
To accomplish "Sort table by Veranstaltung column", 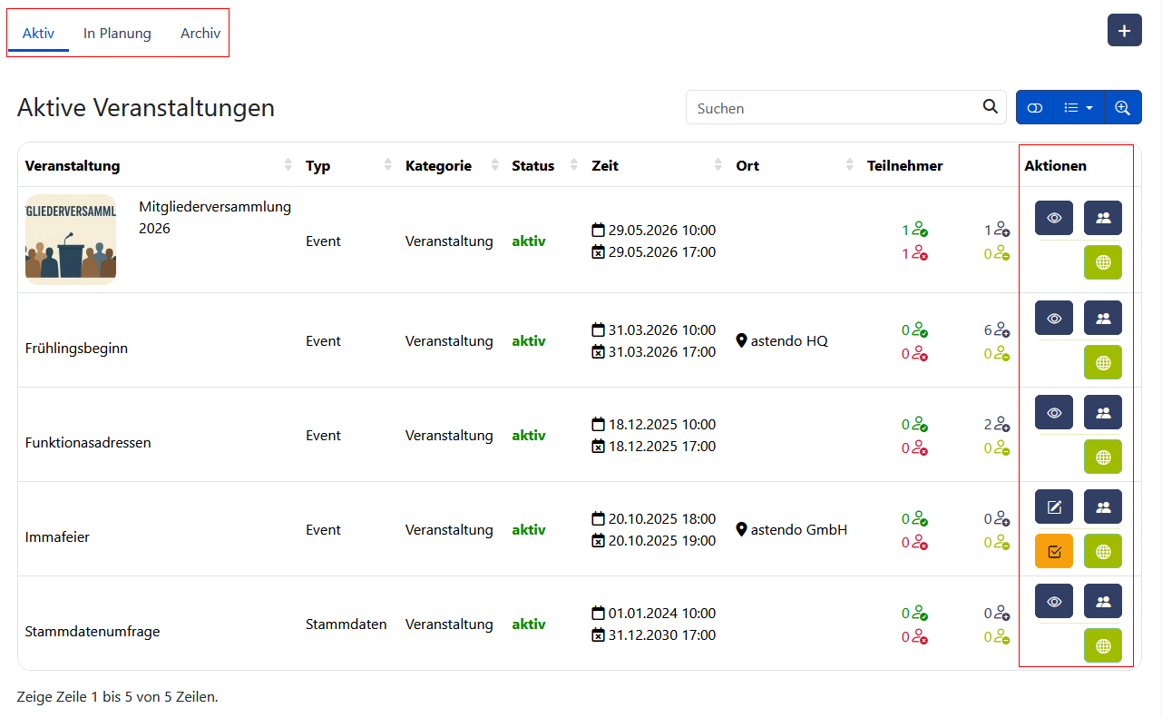I will coord(73,165).
